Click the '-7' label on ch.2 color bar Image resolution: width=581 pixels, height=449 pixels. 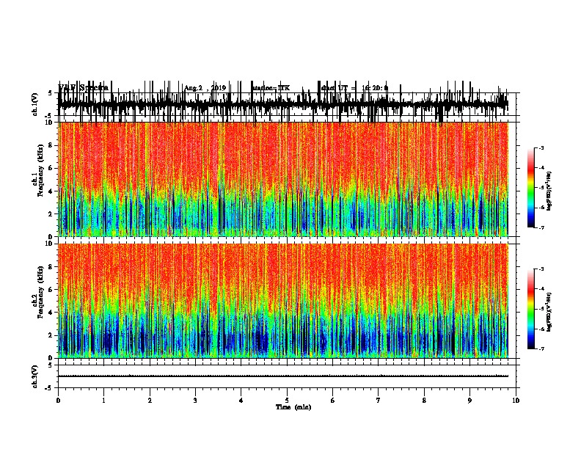[x=541, y=348]
